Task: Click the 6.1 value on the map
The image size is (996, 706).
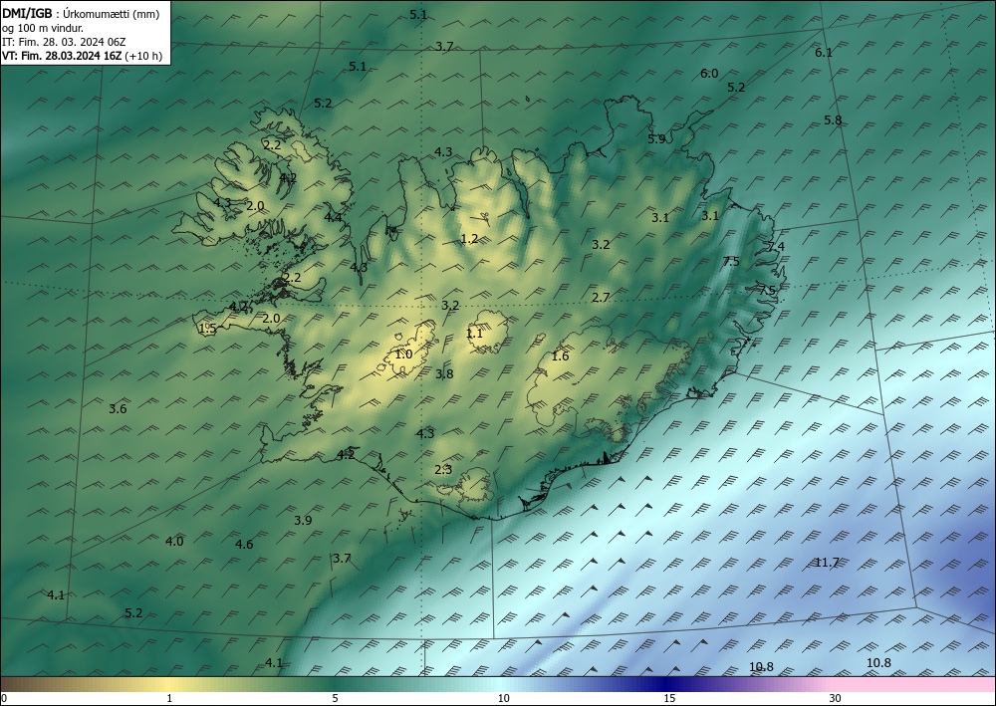Action: click(x=824, y=53)
